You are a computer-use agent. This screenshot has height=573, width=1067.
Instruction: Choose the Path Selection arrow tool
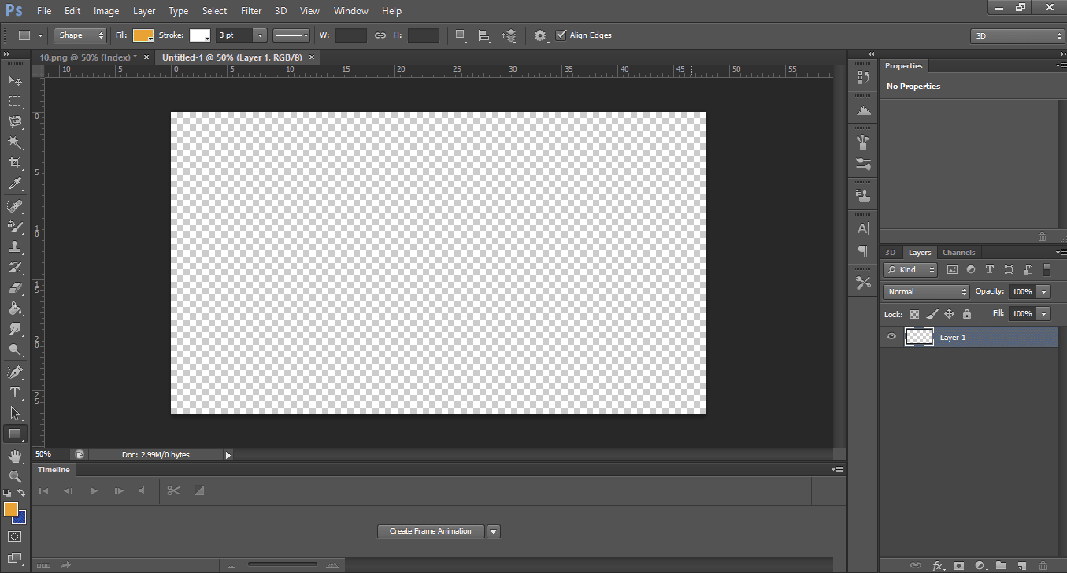pyautogui.click(x=15, y=413)
